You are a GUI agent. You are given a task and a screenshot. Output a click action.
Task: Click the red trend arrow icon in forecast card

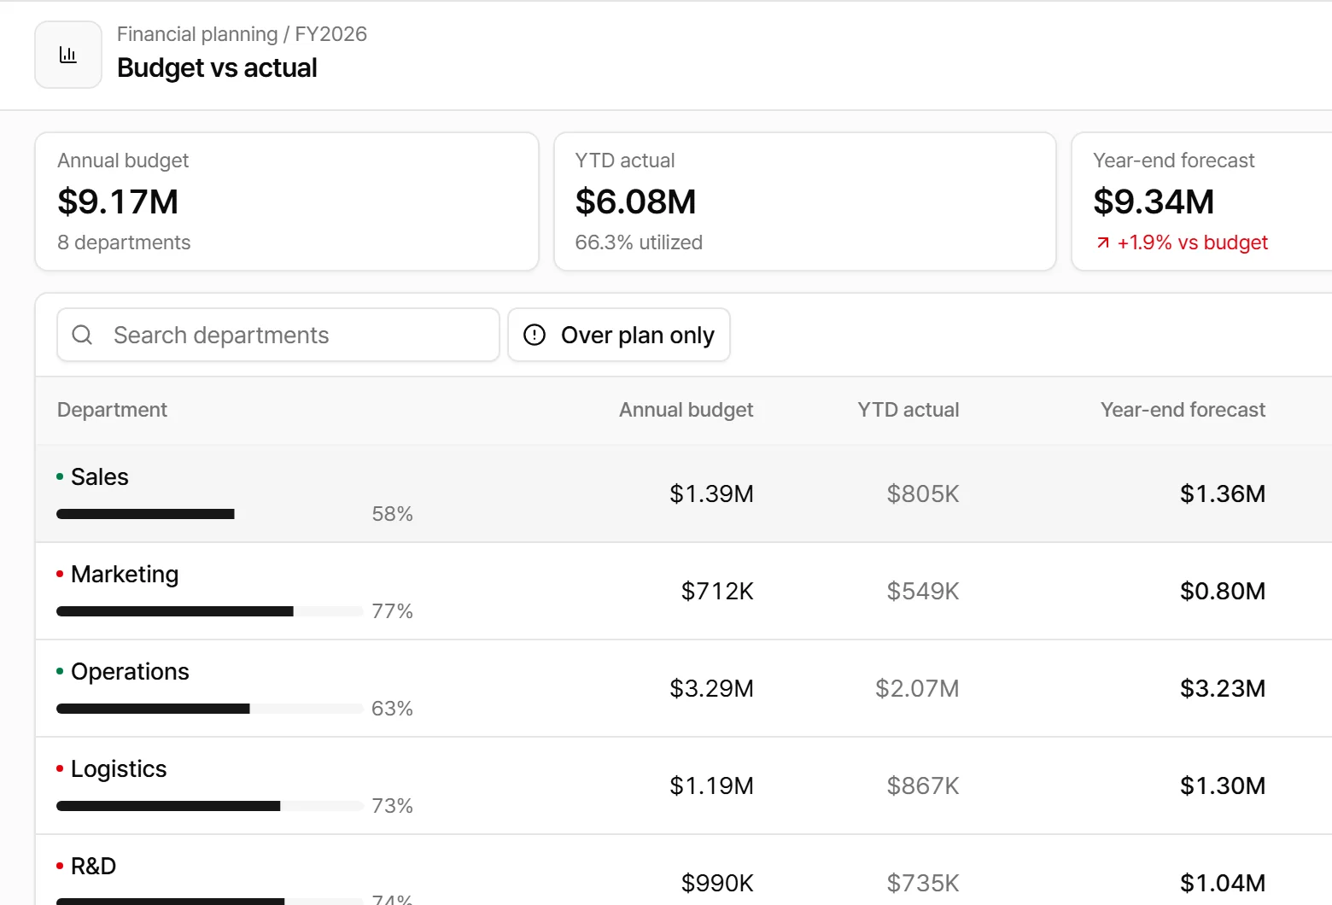click(1103, 242)
